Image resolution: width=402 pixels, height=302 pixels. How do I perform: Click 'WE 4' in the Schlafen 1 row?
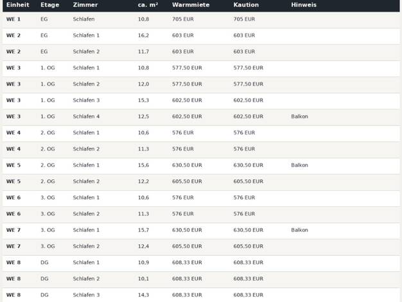13,132
